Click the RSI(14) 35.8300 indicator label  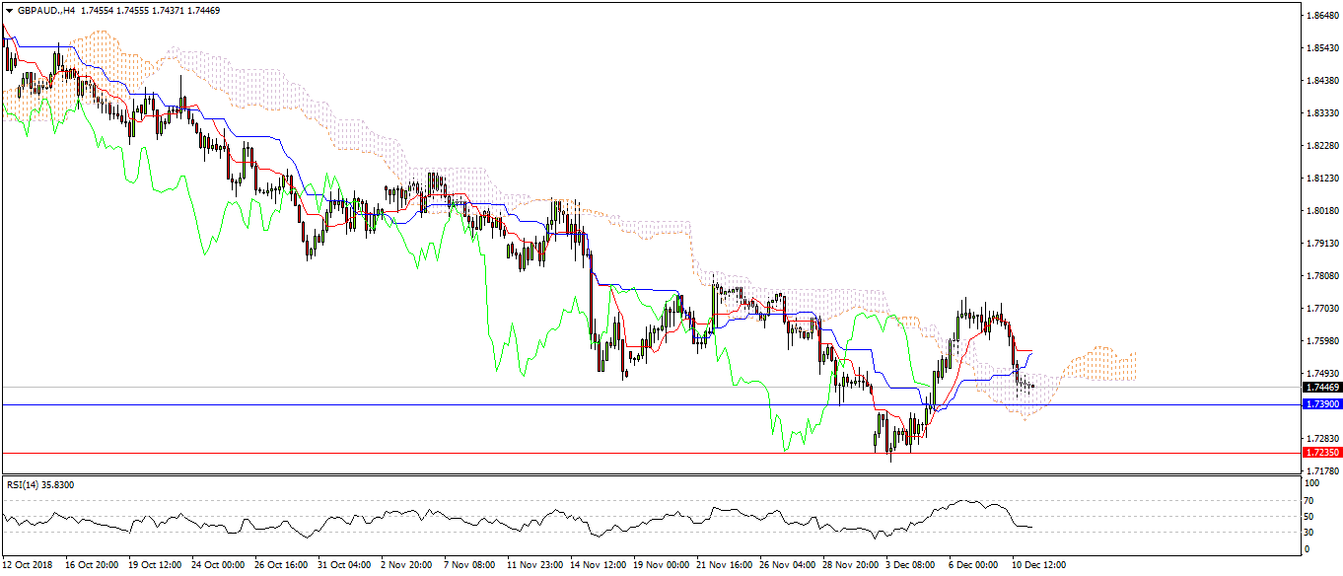(x=41, y=485)
